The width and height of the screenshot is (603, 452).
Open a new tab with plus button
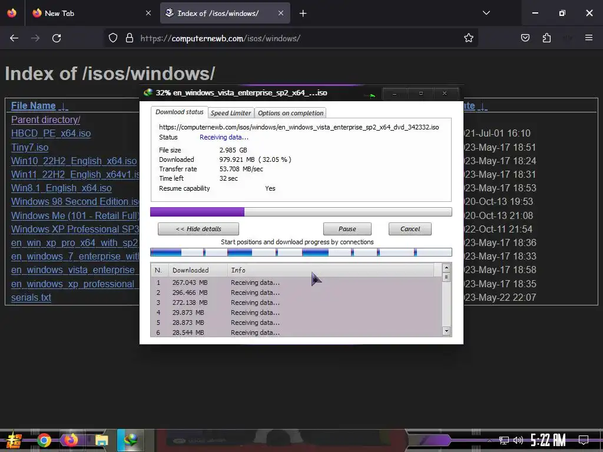click(x=303, y=14)
